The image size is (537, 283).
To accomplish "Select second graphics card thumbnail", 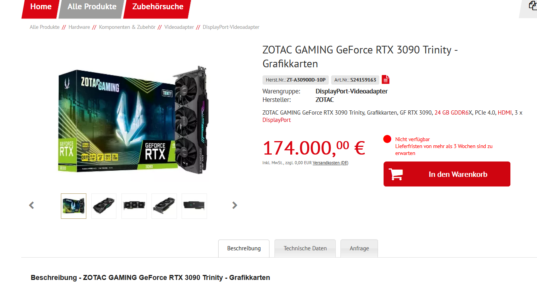I will point(104,206).
